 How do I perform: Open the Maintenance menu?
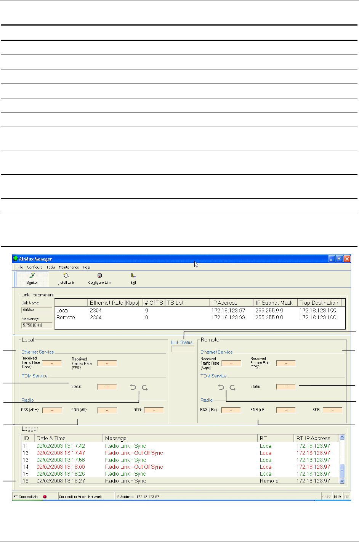click(69, 267)
